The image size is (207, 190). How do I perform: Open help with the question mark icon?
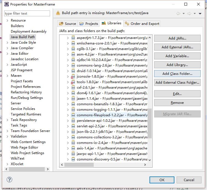9,180
